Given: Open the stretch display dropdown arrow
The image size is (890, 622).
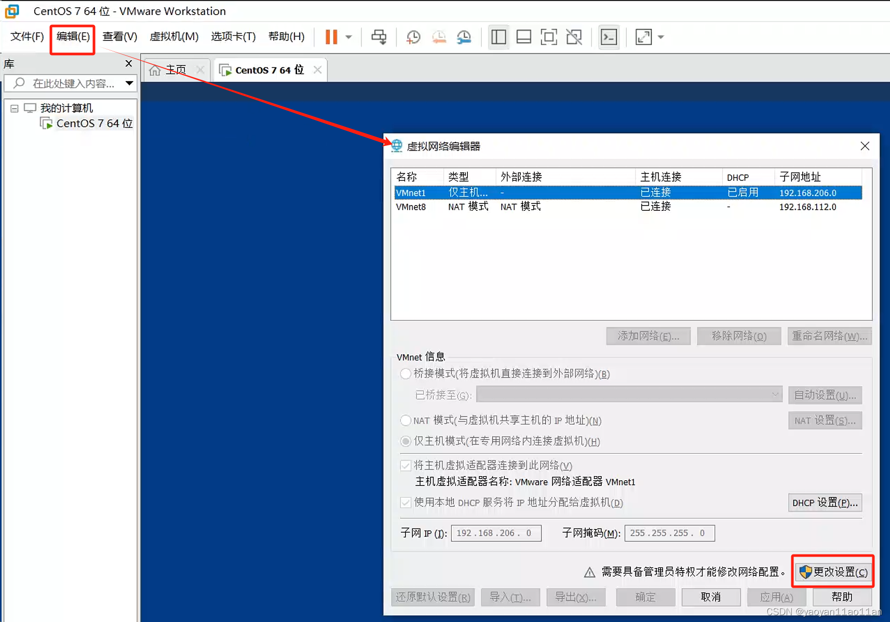Looking at the screenshot, I should pos(661,37).
